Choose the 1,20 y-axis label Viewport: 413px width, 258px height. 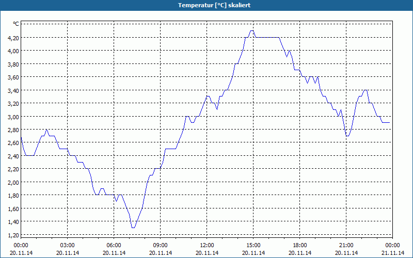(x=13, y=235)
